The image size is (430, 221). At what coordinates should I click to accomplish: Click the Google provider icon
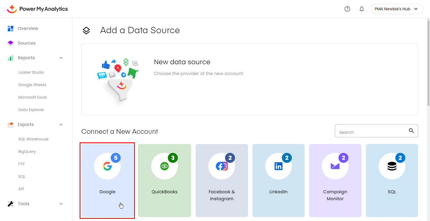[107, 166]
